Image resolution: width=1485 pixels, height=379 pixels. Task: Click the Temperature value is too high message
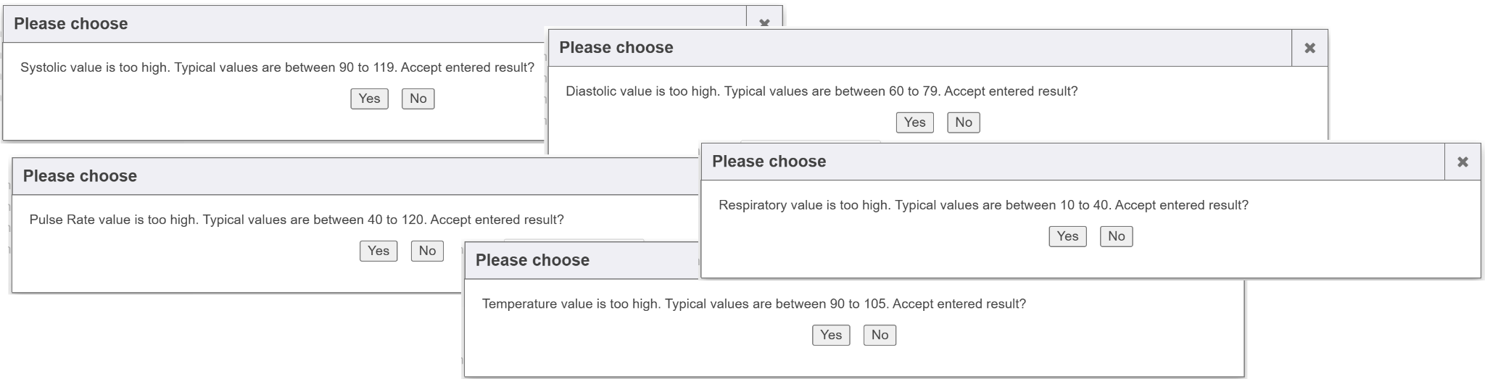(754, 304)
